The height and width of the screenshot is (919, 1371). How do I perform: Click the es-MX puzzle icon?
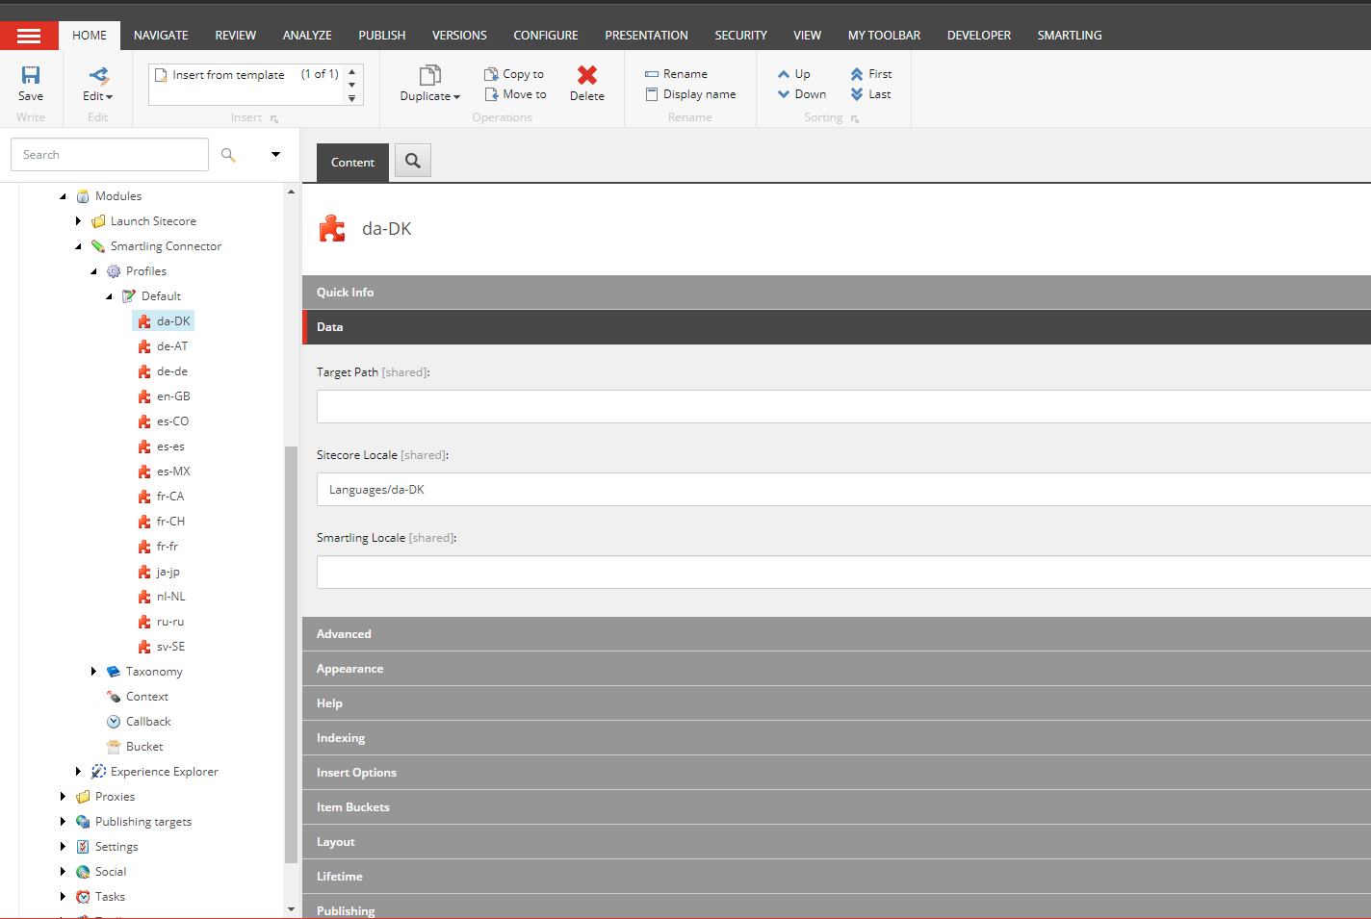pyautogui.click(x=144, y=472)
